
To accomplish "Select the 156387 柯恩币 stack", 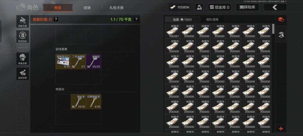I will pyautogui.click(x=172, y=31).
